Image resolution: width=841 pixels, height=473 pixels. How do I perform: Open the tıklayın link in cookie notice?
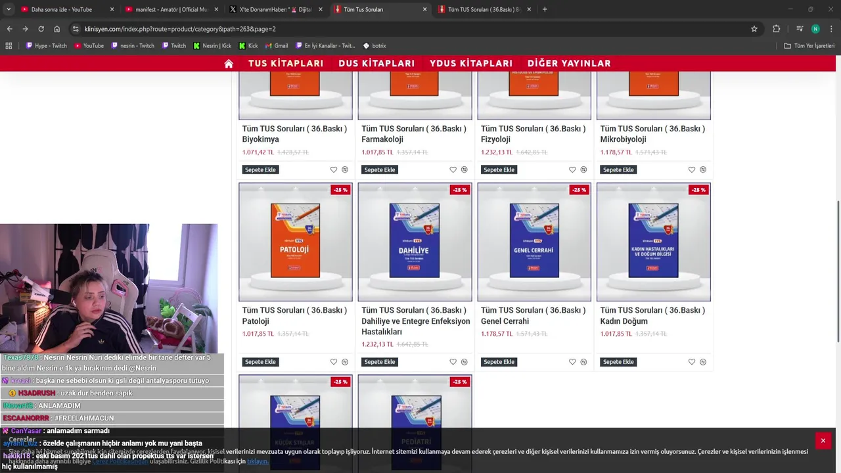(x=258, y=461)
